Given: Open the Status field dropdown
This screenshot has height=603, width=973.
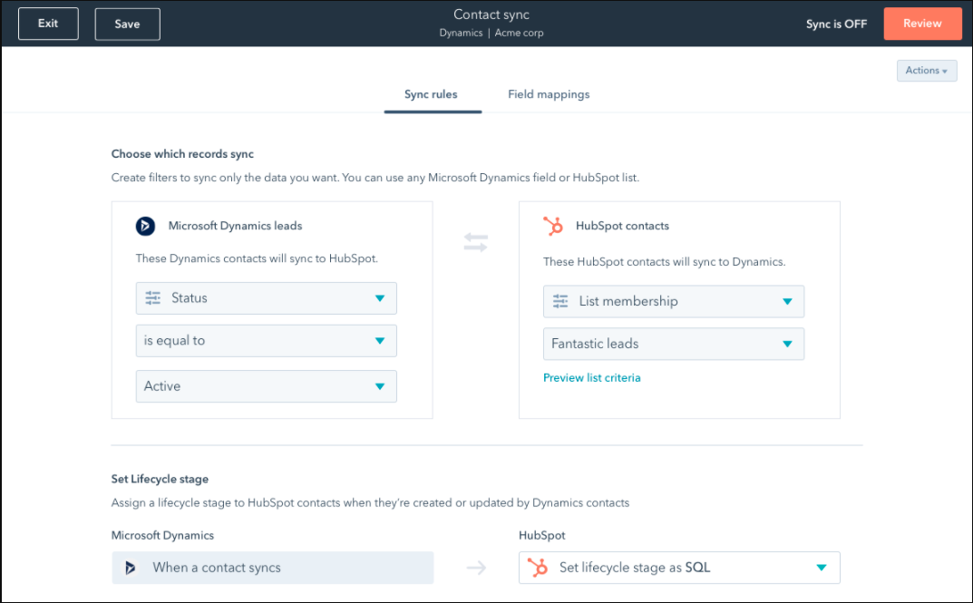Looking at the screenshot, I should [x=265, y=297].
